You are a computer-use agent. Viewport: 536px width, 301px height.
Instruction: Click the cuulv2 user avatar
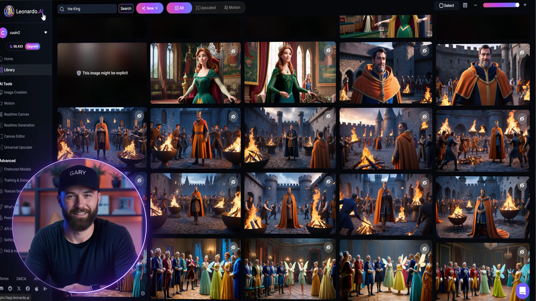[x=3, y=33]
